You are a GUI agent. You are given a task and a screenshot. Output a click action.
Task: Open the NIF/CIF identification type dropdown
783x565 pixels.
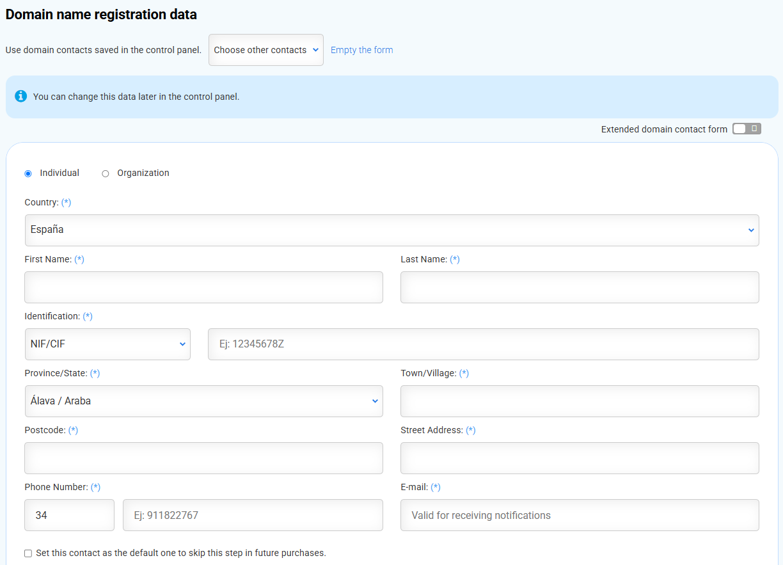(107, 344)
